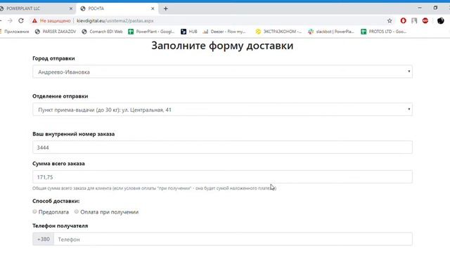Open the black profile avatar icon

(x=441, y=20)
